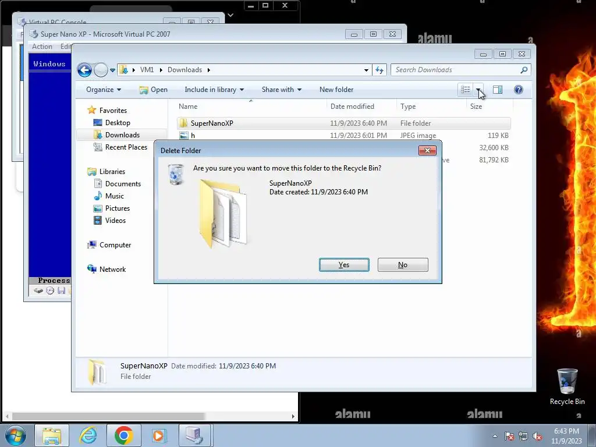Open the Organize menu
The height and width of the screenshot is (447, 596).
104,90
